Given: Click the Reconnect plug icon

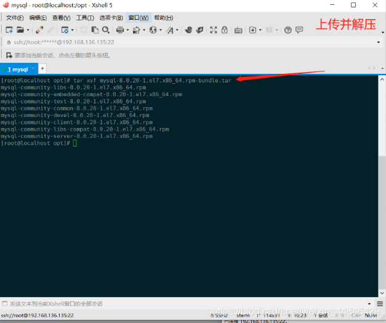Looking at the screenshot, I should tap(39, 30).
